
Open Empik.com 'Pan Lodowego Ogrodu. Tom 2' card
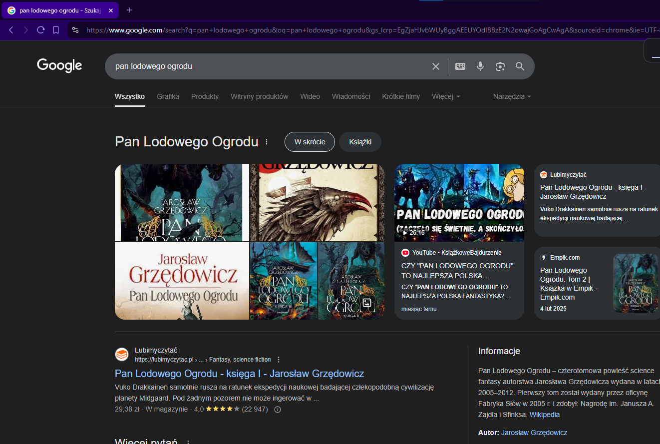597,283
